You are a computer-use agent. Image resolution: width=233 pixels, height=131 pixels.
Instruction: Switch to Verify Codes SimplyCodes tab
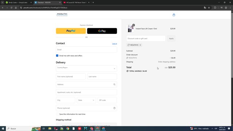[18, 3]
